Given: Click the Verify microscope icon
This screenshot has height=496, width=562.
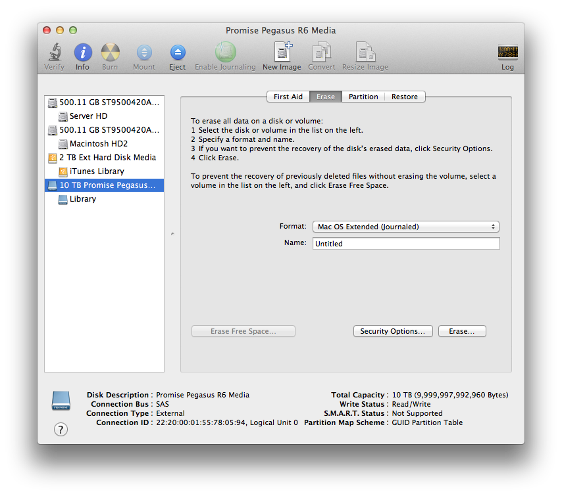Looking at the screenshot, I should coord(55,53).
